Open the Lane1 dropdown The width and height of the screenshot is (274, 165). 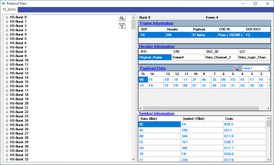tap(255, 68)
